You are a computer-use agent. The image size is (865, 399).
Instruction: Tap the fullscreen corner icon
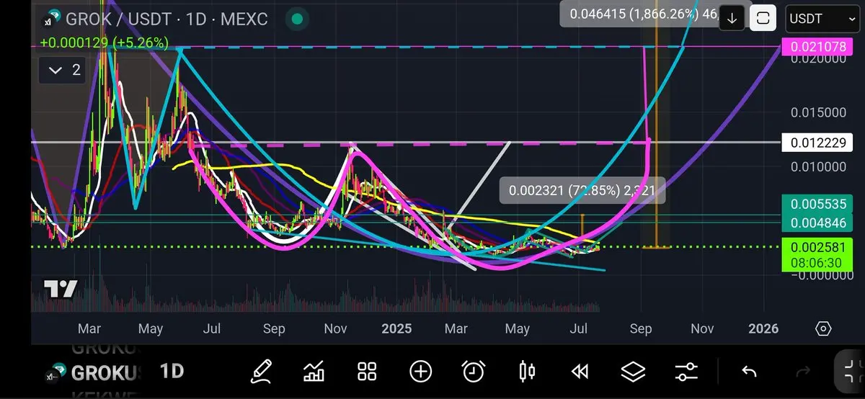(851, 372)
